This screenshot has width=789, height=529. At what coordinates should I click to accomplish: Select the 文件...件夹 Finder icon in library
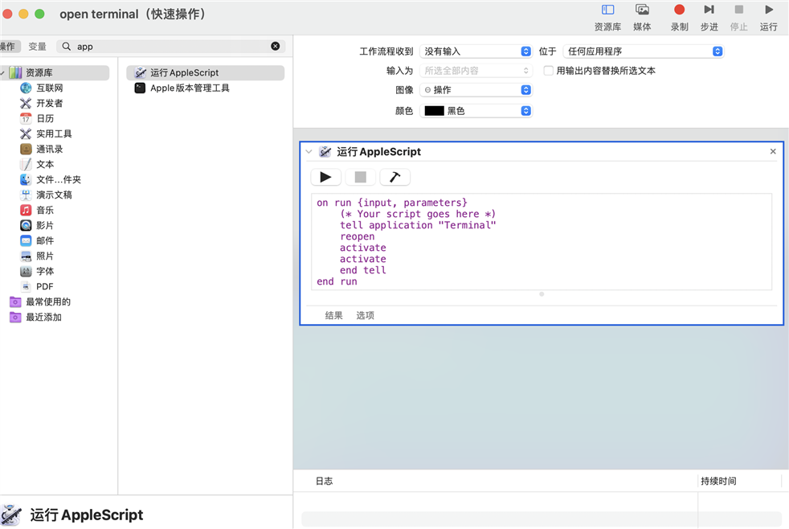tap(26, 180)
